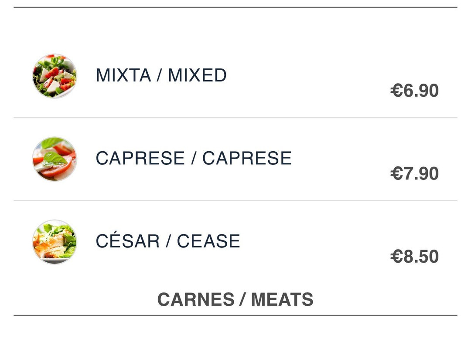
Task: Click the translated word CEASE
Action: (x=208, y=241)
